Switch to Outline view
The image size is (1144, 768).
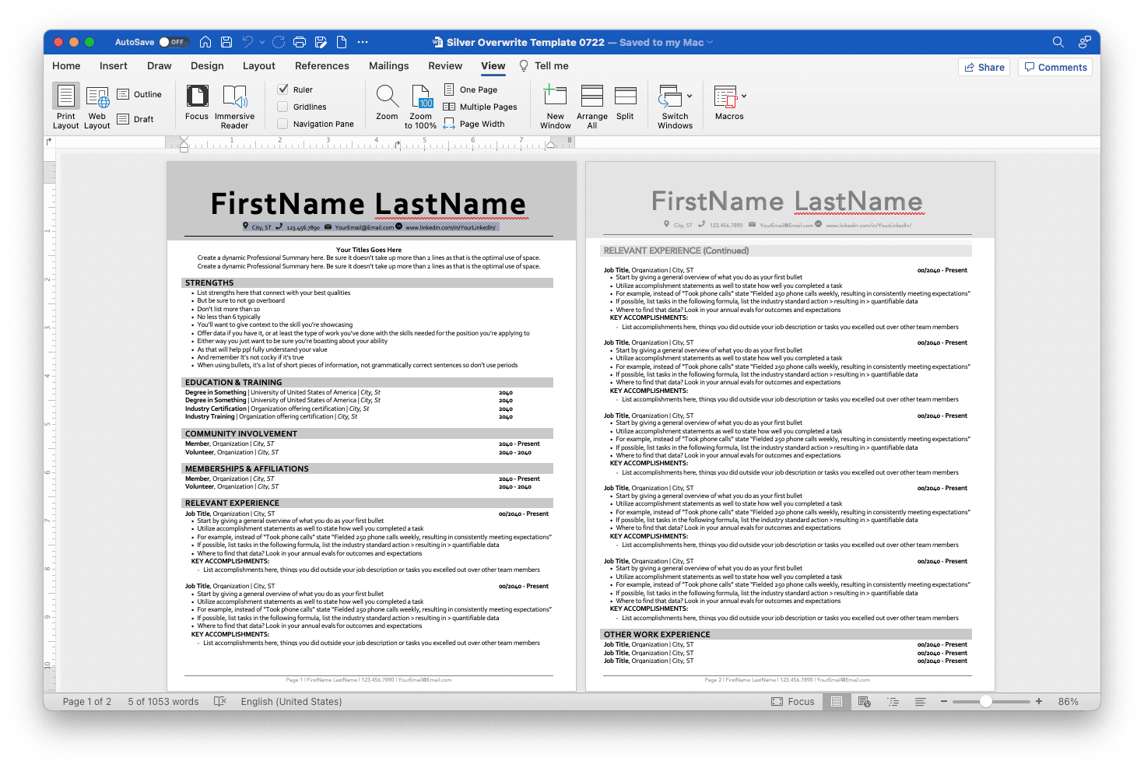(139, 94)
